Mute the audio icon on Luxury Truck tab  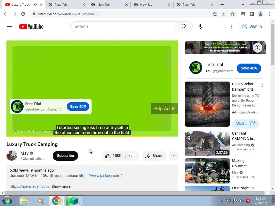35,5
